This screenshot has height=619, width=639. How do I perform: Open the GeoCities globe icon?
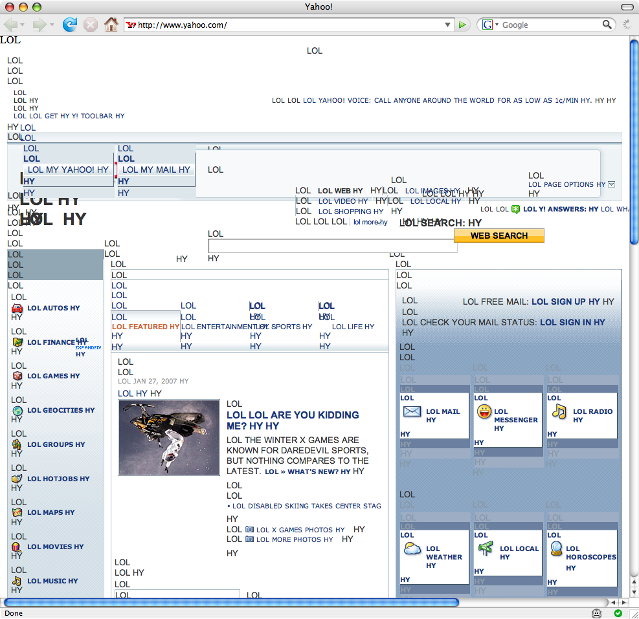click(x=17, y=411)
